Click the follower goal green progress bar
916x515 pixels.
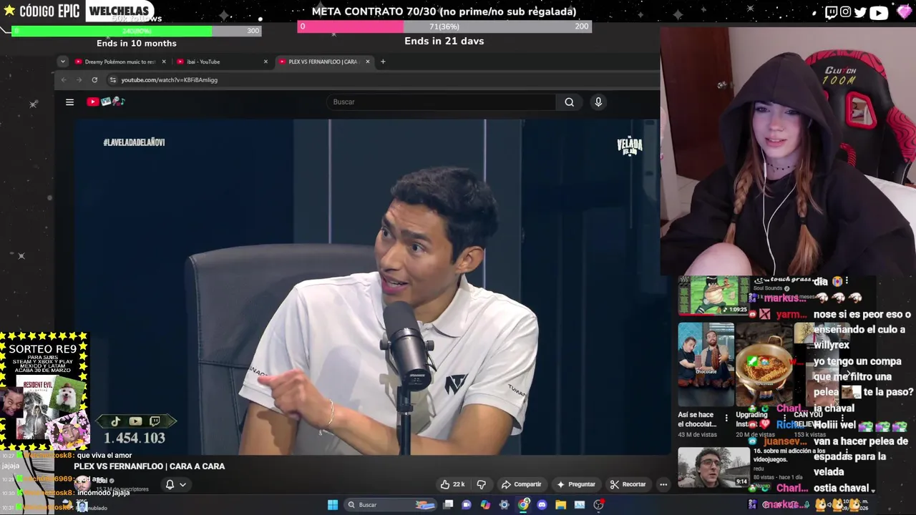[136, 31]
